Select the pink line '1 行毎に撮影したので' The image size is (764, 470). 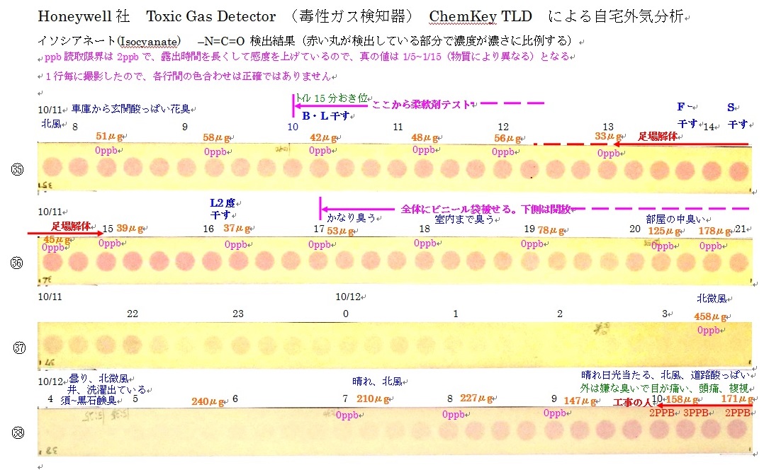tap(188, 76)
